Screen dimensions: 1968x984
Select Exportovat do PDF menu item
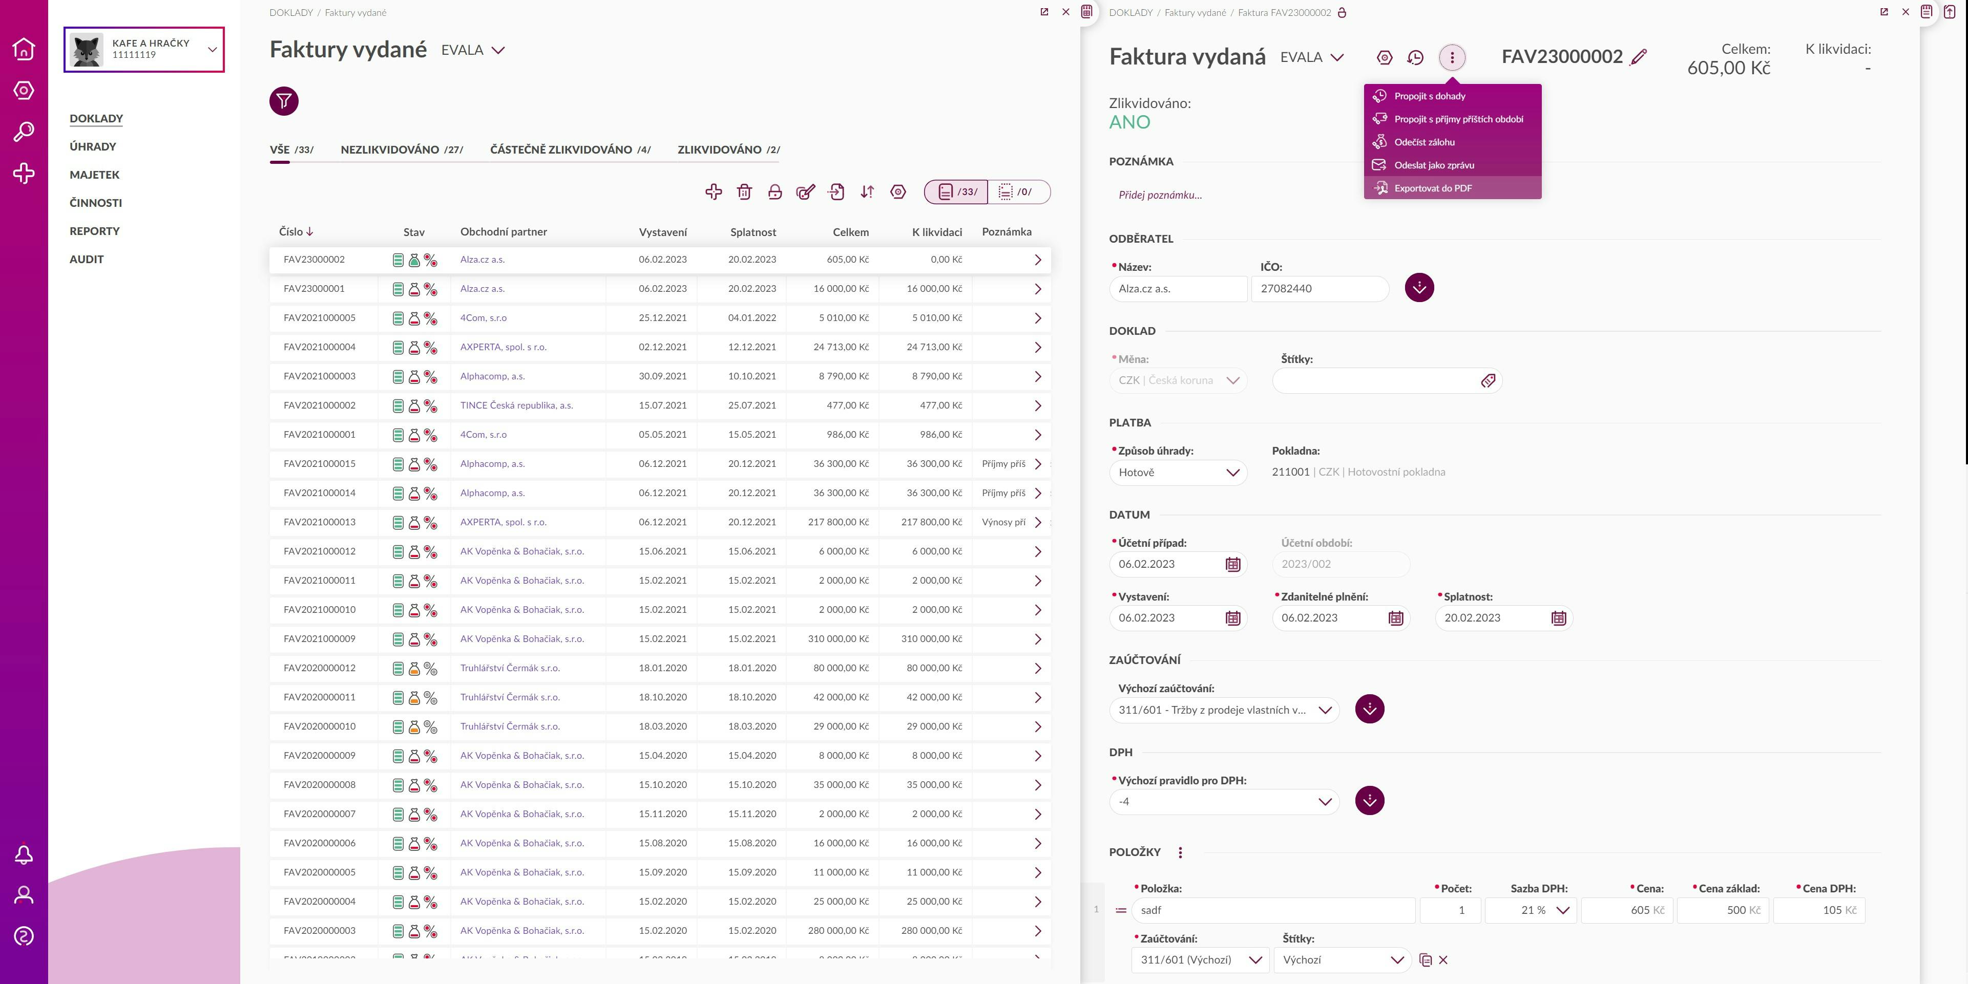[x=1452, y=188]
